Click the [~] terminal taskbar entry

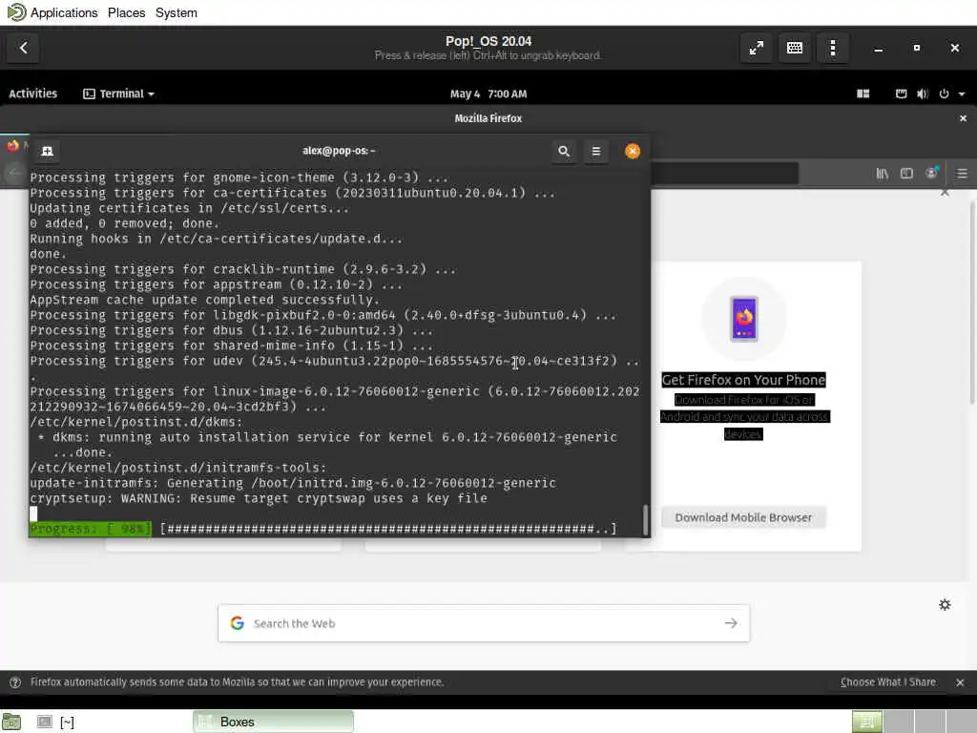pyautogui.click(x=56, y=722)
